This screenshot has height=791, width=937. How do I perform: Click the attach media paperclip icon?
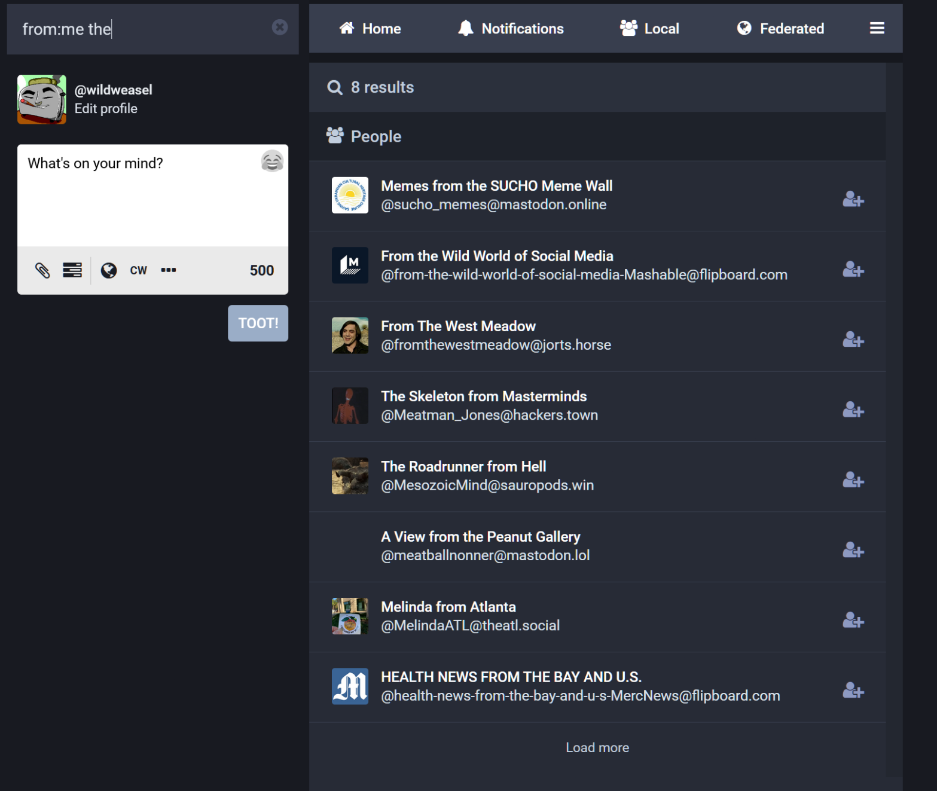[x=42, y=270]
